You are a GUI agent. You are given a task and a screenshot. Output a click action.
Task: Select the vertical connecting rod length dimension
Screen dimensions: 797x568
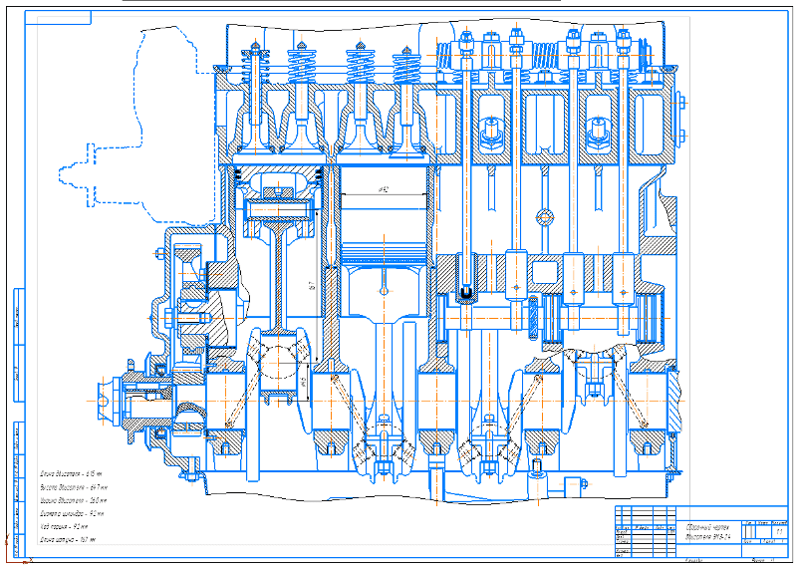tap(313, 286)
